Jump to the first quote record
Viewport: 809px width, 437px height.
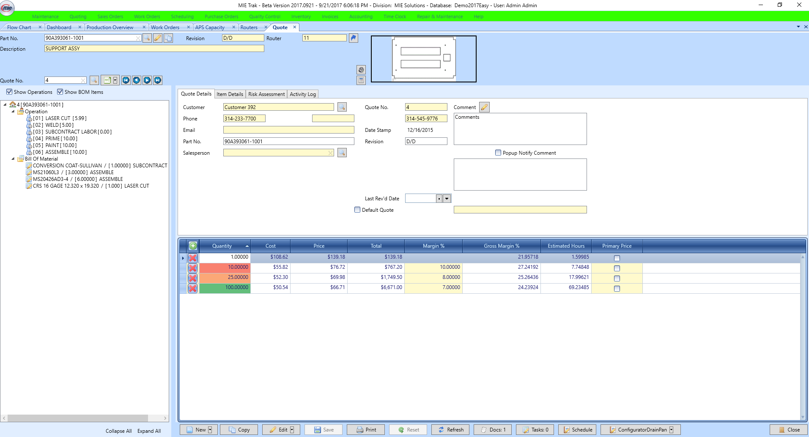tap(126, 80)
